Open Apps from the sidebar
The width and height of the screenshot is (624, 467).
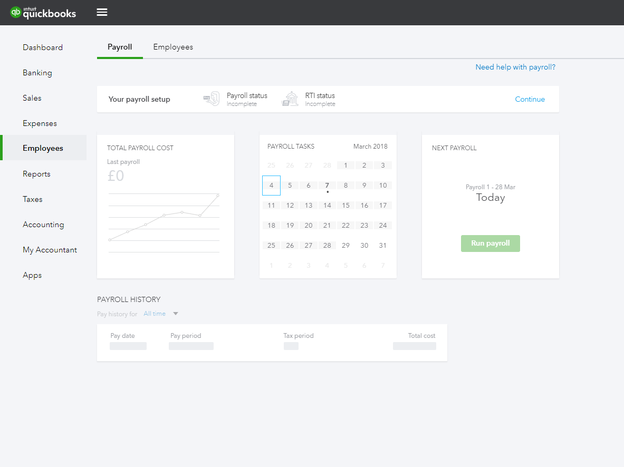click(32, 275)
